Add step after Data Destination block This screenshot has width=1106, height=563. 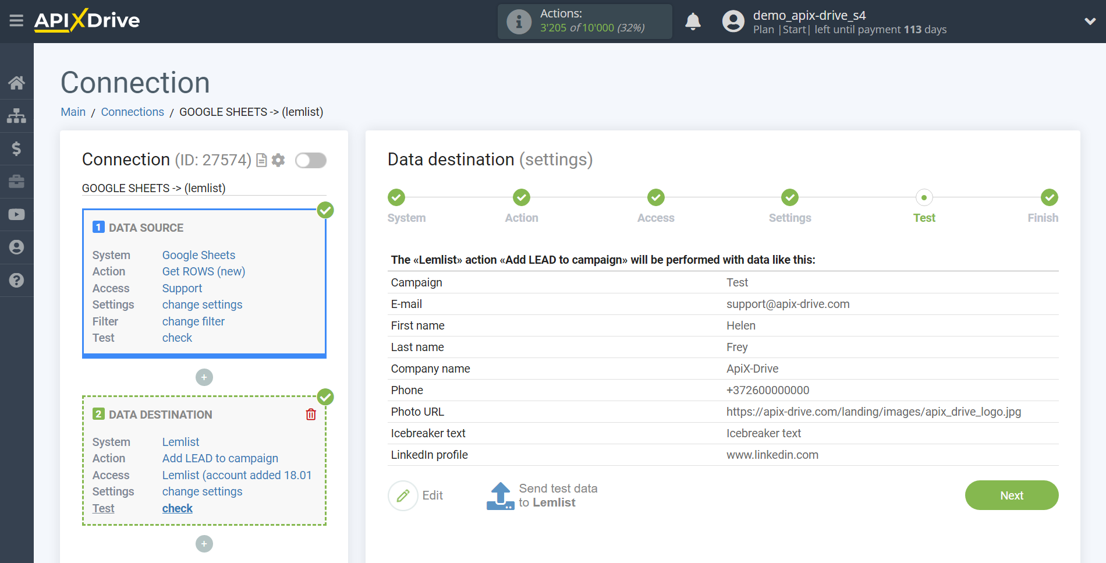(204, 544)
